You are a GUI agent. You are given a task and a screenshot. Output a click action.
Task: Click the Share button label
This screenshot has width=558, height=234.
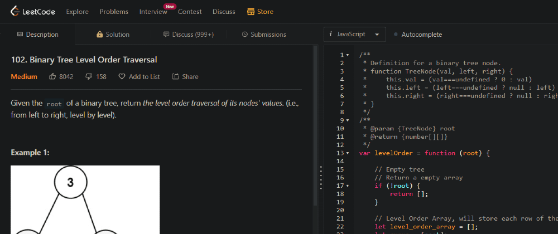coord(190,77)
